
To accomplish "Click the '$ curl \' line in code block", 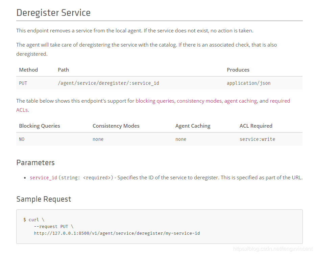I will click(34, 220).
